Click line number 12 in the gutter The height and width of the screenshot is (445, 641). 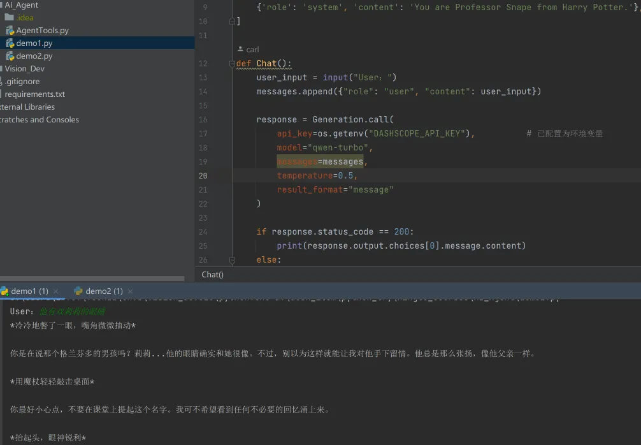(203, 63)
